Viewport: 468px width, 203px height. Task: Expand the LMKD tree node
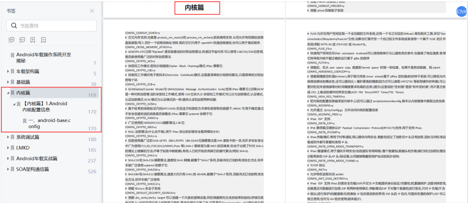coord(8,148)
